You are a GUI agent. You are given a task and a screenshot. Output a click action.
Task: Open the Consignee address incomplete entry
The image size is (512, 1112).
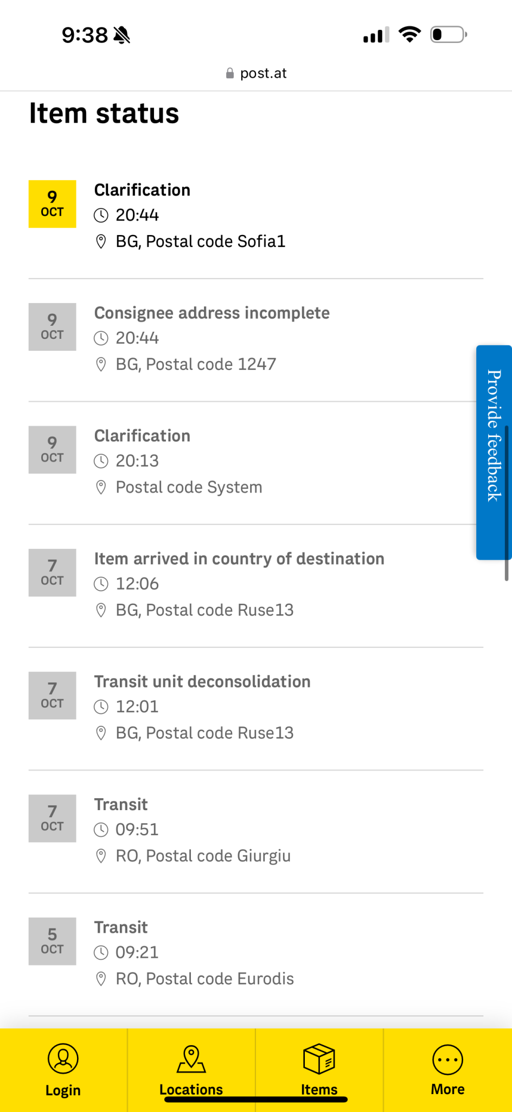tap(212, 313)
